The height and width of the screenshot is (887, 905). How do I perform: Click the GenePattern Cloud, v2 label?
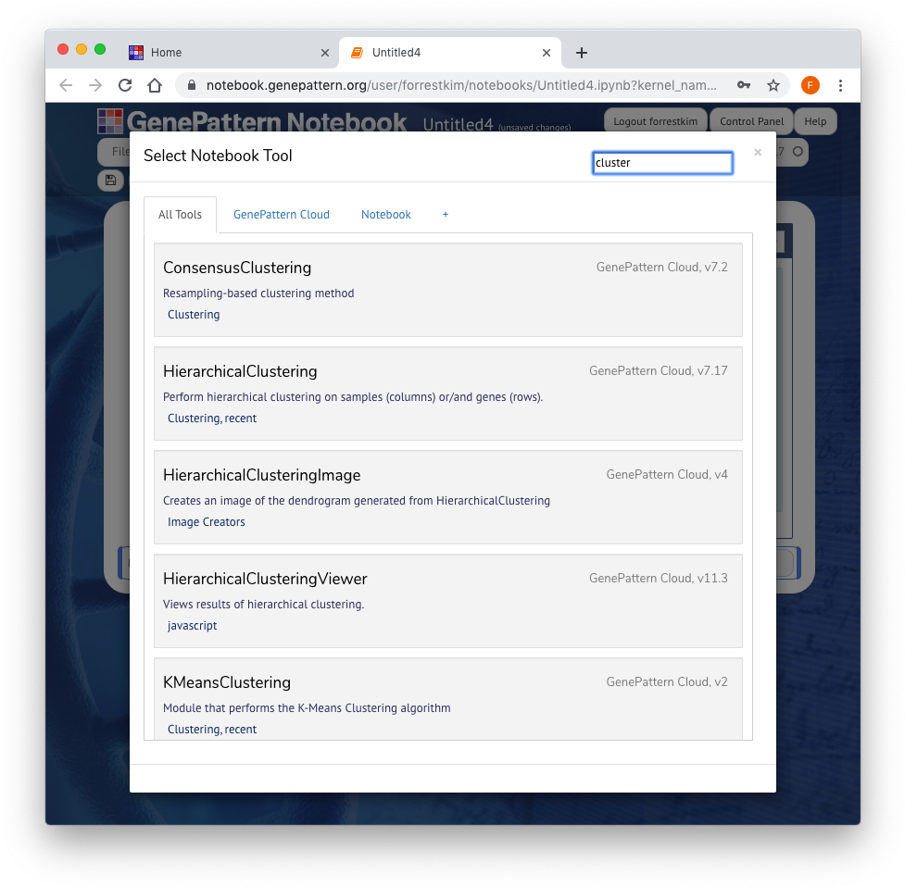(x=667, y=681)
